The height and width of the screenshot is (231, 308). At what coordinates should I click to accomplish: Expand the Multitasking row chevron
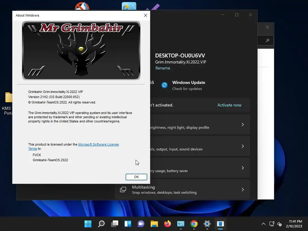point(243,189)
